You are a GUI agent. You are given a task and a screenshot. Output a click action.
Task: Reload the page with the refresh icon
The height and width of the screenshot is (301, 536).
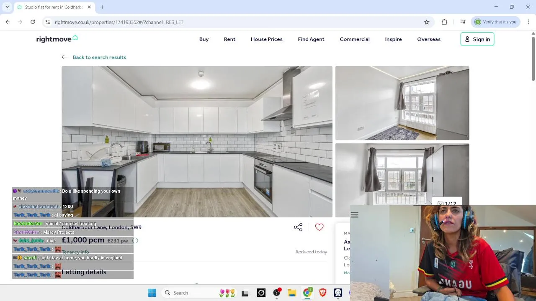(33, 22)
